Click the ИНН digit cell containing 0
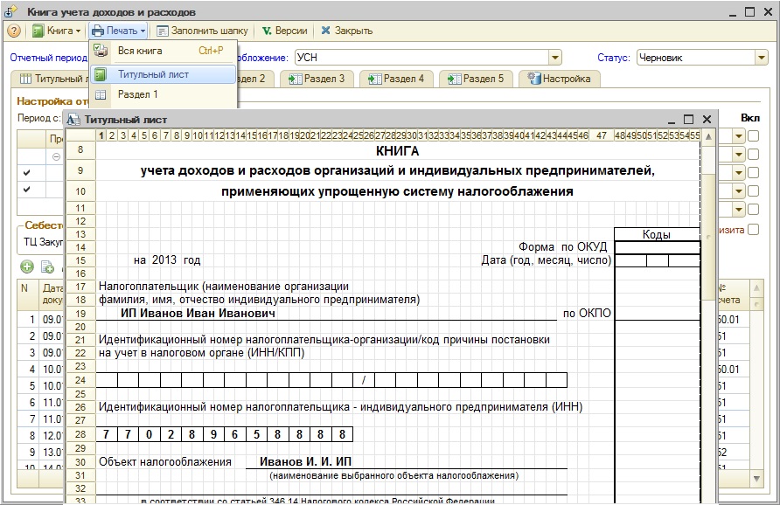Image resolution: width=780 pixels, height=505 pixels. [x=150, y=434]
